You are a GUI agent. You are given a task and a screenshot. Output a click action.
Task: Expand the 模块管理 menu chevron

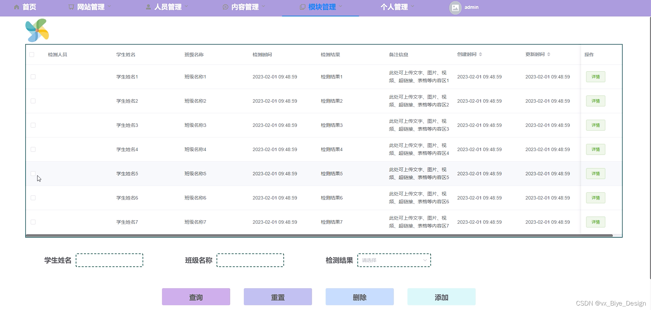point(341,6)
